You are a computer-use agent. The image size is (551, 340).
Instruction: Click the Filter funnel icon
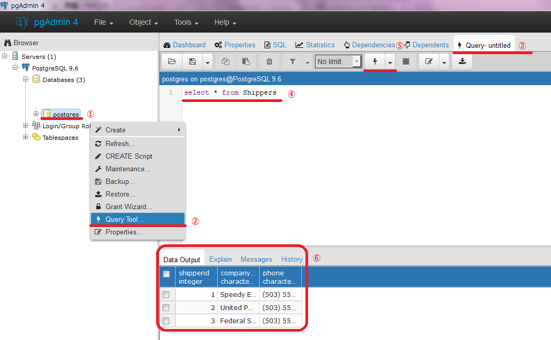coord(292,61)
